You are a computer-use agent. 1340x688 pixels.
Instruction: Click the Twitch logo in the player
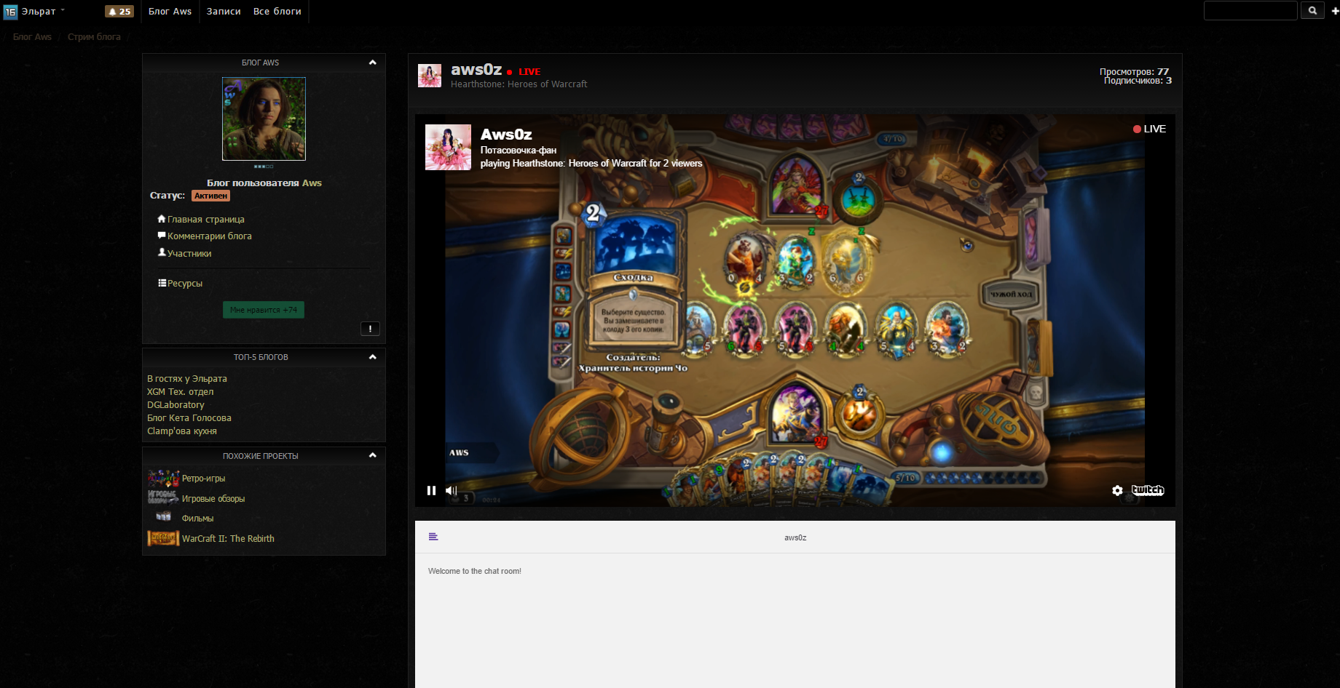coord(1148,490)
